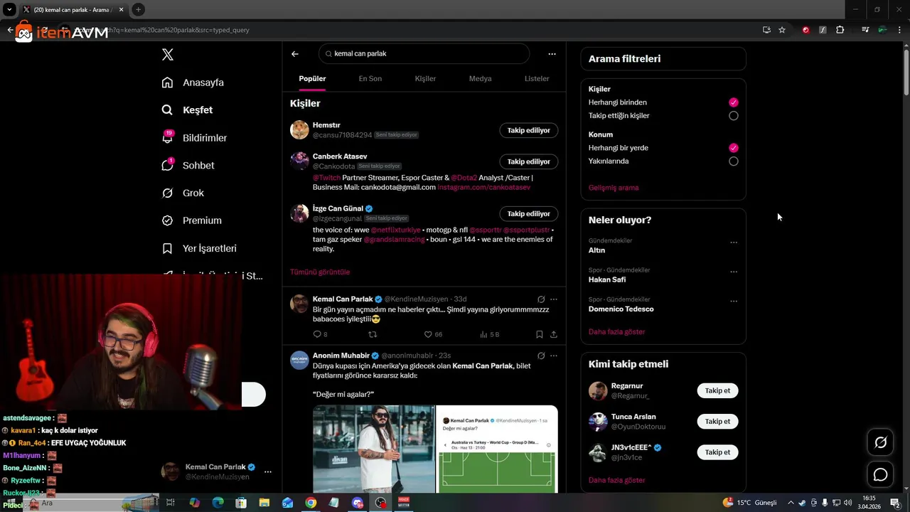This screenshot has width=910, height=512.
Task: Open Tümünü görüntüle link
Action: coord(320,272)
